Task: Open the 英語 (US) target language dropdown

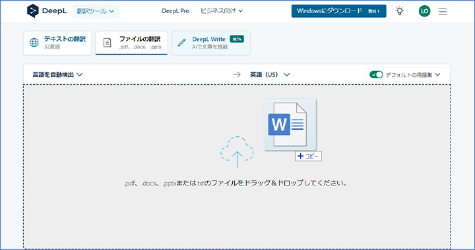Action: (270, 74)
